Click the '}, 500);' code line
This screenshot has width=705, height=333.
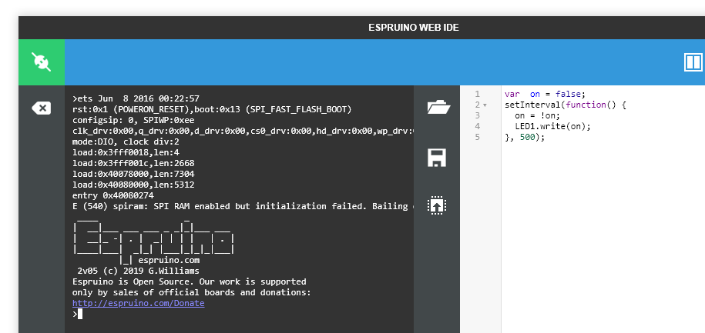(x=525, y=137)
